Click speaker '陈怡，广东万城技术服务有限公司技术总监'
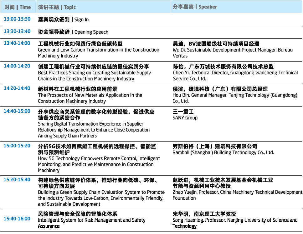 pyautogui.click(x=223, y=67)
